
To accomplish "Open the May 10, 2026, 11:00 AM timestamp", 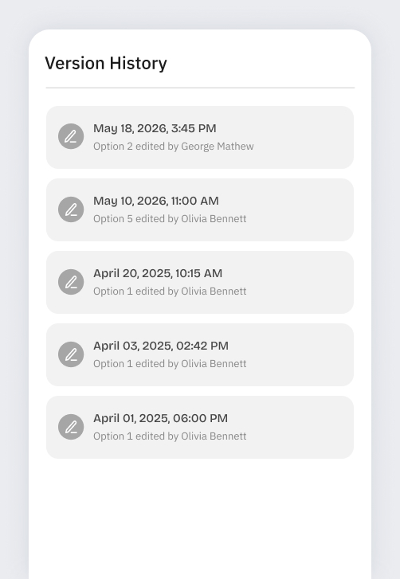I will point(156,201).
